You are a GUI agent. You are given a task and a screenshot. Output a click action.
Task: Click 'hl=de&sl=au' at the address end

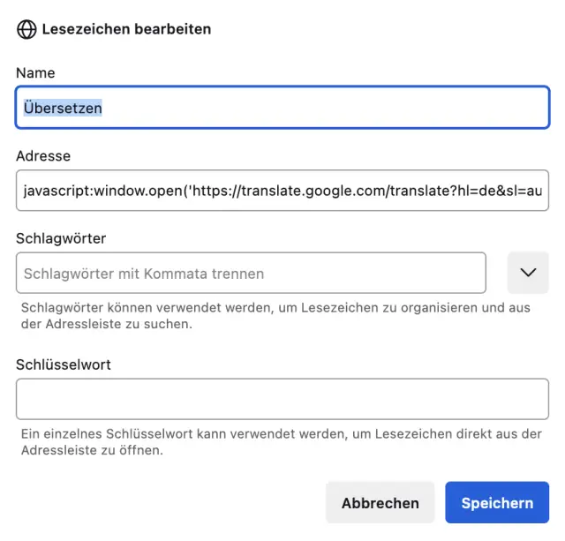(500, 191)
